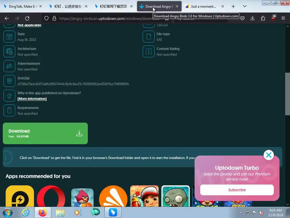Click the Architecture chip icon
This screenshot has width=290, height=218.
pos(9,51)
